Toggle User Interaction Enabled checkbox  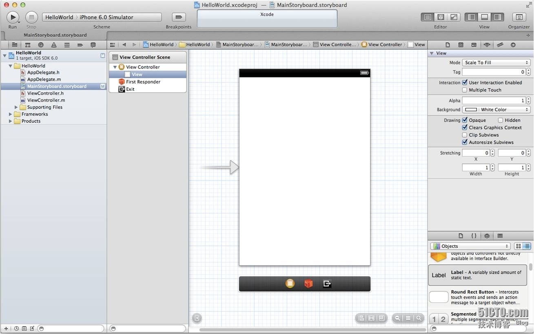(465, 82)
